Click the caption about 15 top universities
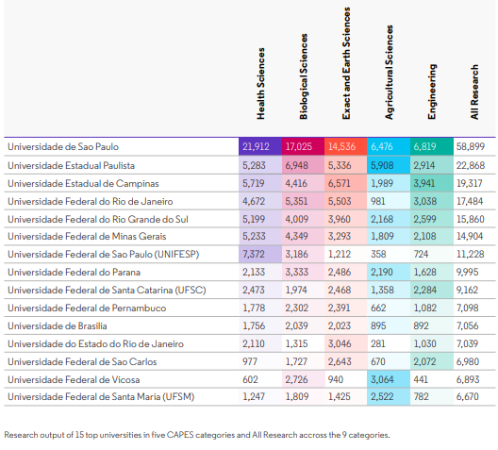 coord(197,435)
